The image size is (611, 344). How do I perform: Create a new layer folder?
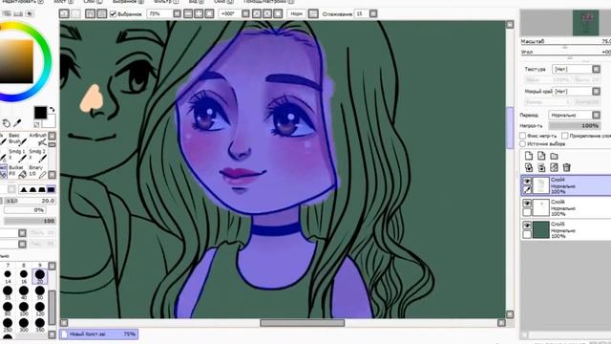pos(554,156)
